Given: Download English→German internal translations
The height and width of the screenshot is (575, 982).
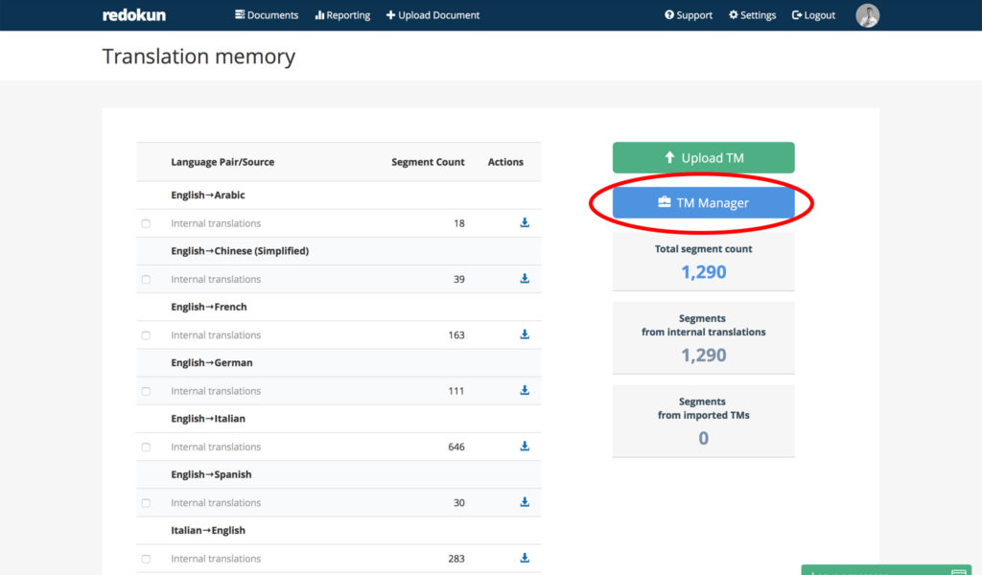Looking at the screenshot, I should pyautogui.click(x=525, y=390).
